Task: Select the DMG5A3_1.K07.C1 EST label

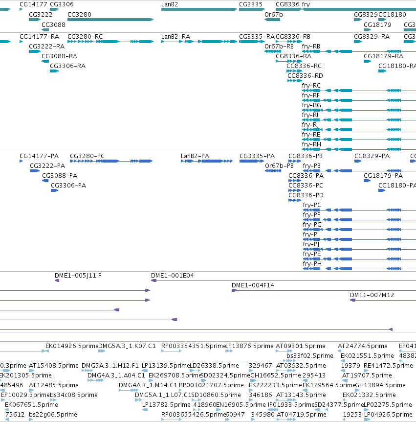Action: (127, 346)
